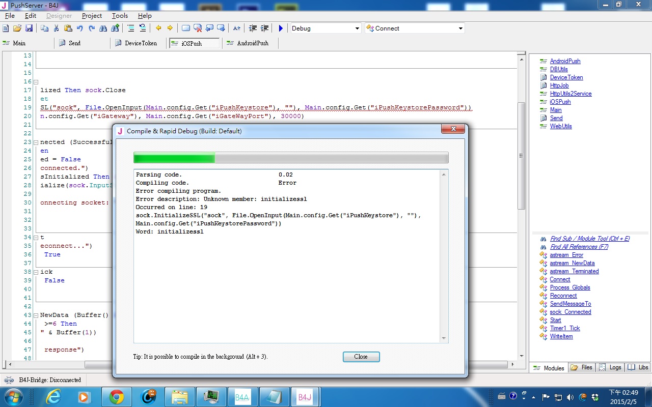Open the Edit menu
Image resolution: width=652 pixels, height=407 pixels.
click(x=31, y=16)
